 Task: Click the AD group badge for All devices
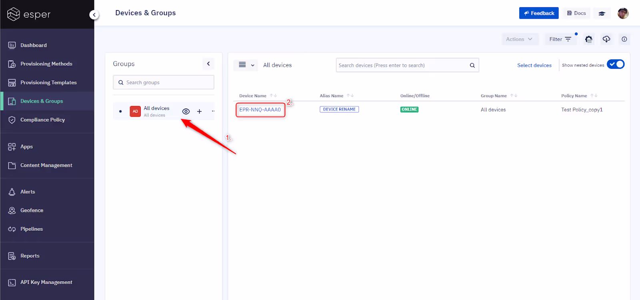135,111
